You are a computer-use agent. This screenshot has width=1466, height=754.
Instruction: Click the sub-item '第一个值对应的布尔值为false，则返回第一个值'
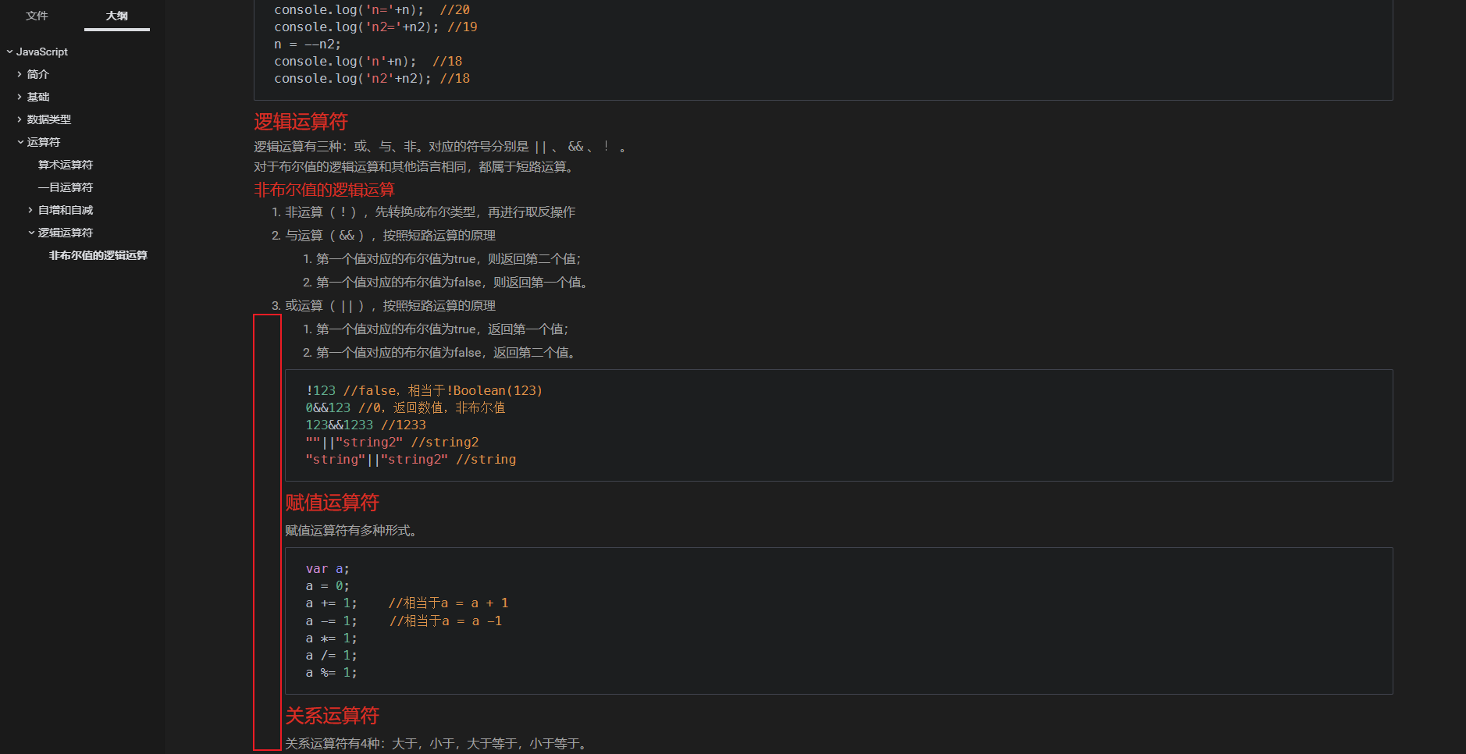(451, 283)
